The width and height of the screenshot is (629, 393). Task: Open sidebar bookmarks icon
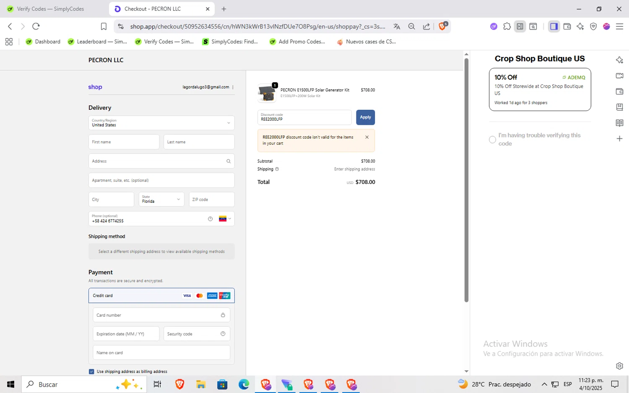(619, 107)
